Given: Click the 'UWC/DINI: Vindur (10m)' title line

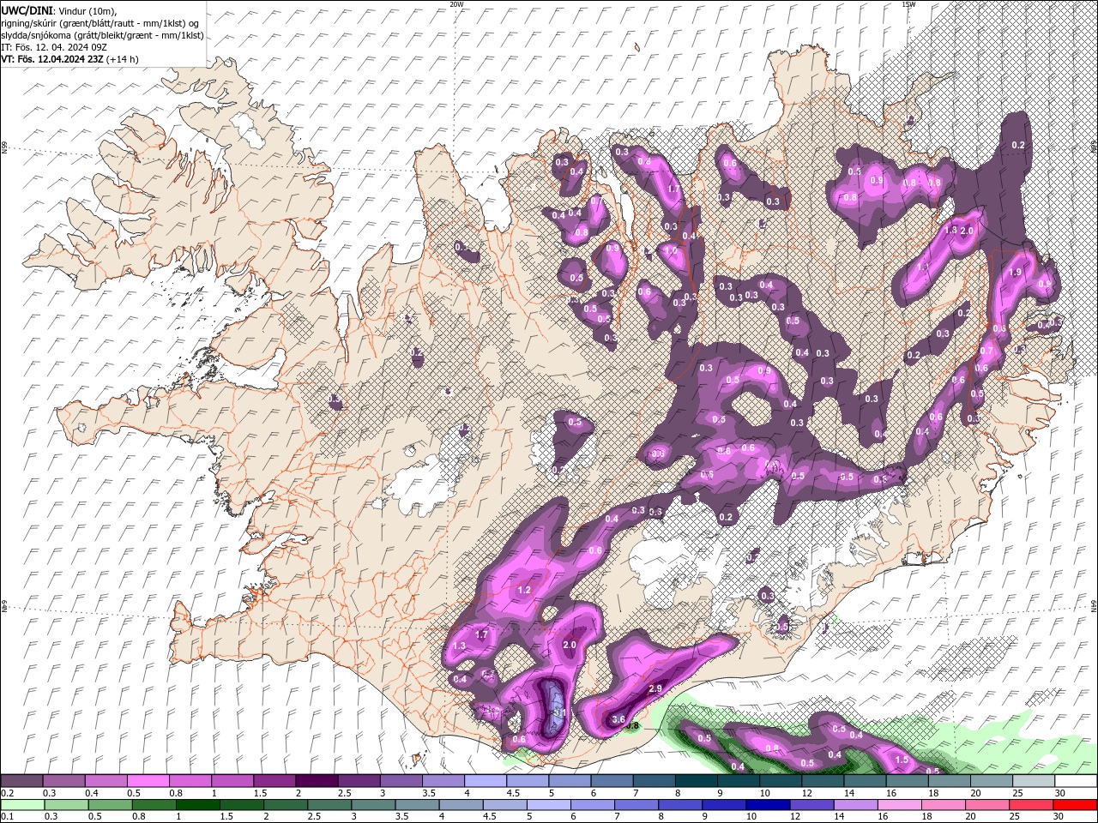Looking at the screenshot, I should (x=58, y=10).
